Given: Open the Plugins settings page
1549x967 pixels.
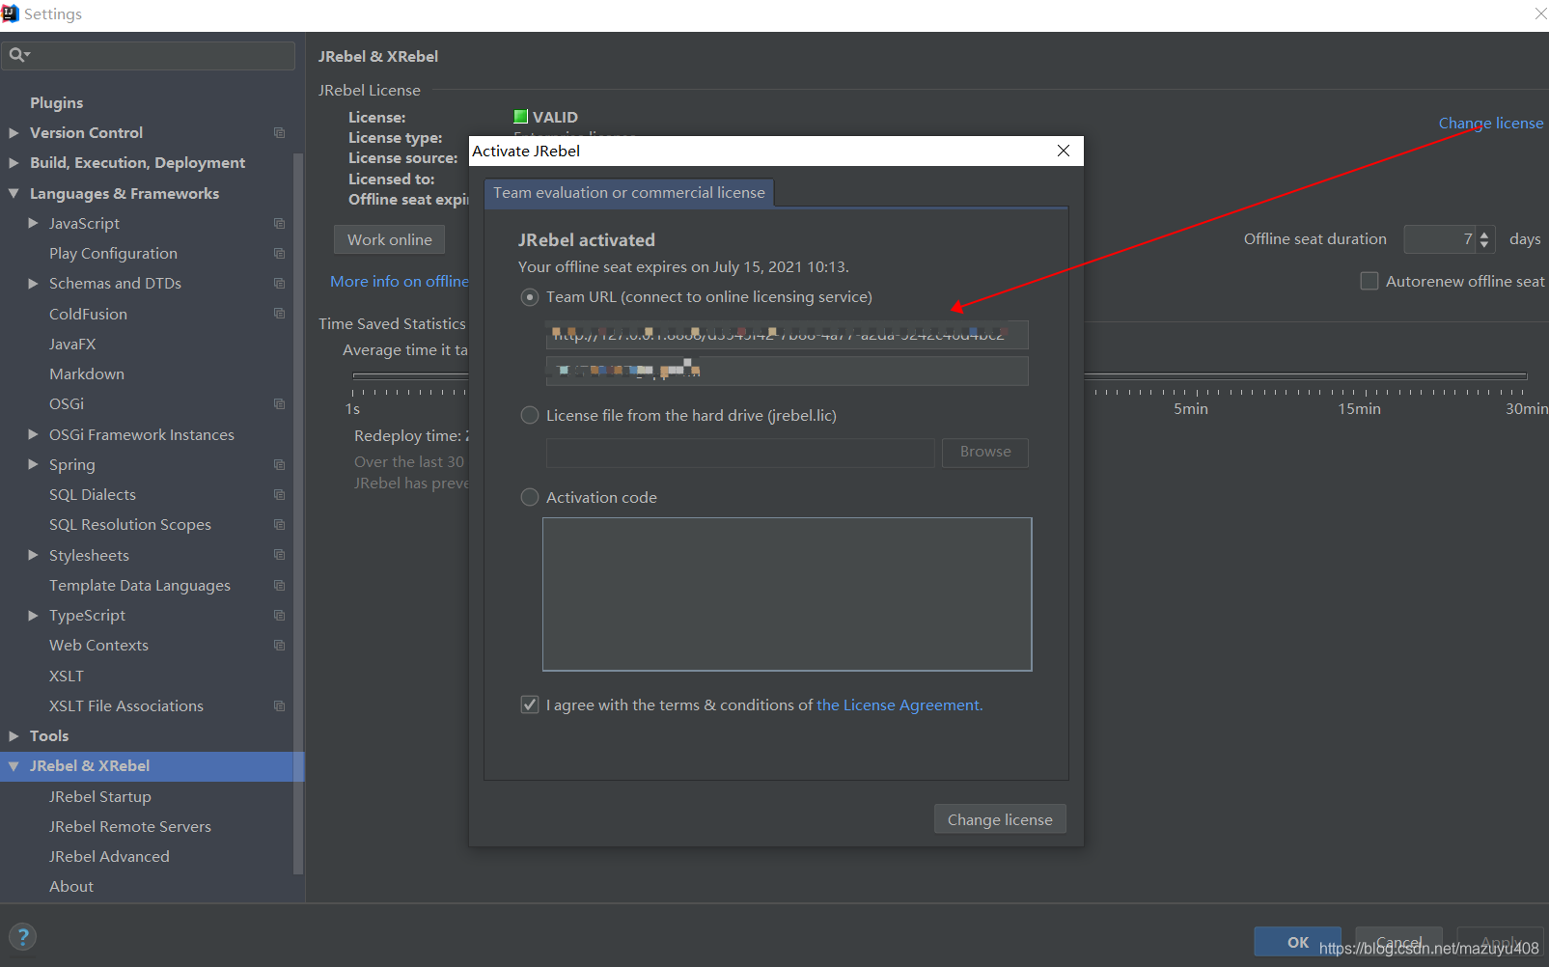Looking at the screenshot, I should pos(56,102).
